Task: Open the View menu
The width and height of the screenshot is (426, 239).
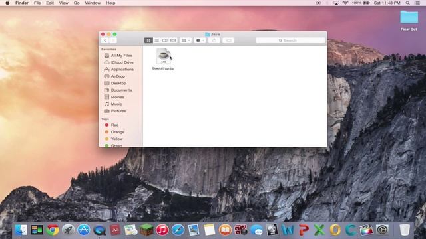Action: pyautogui.click(x=64, y=3)
